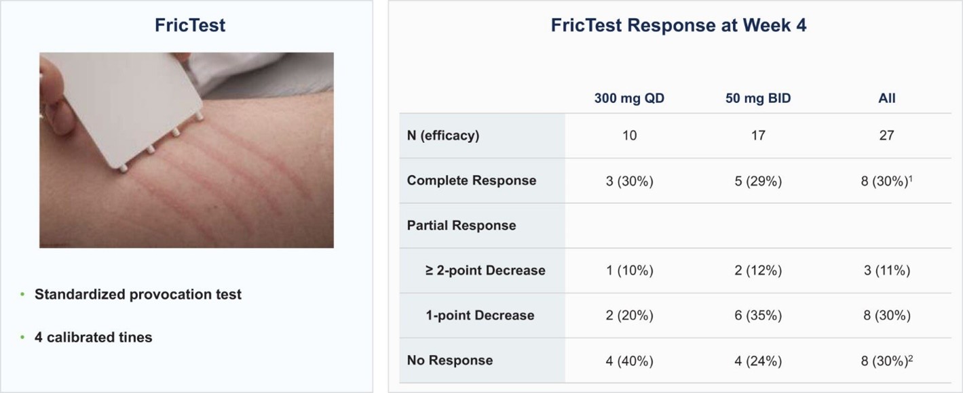The height and width of the screenshot is (393, 963).
Task: Click the FricTest skin test photo
Action: [186, 150]
